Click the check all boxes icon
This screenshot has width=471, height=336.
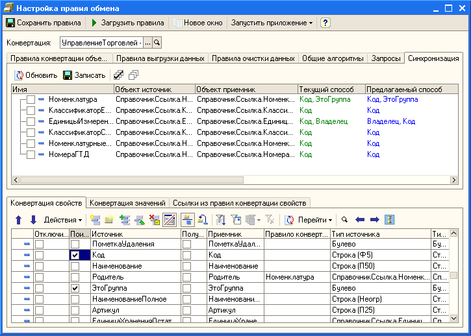point(118,75)
